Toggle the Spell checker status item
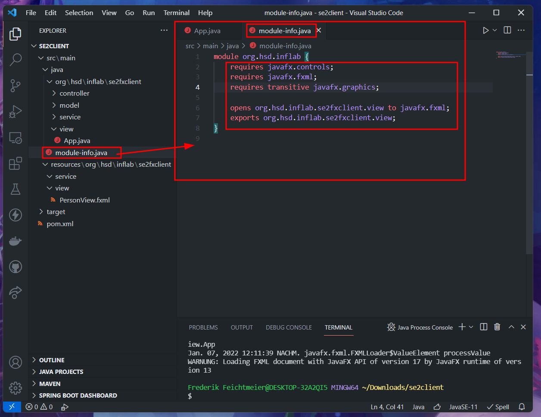Screen dimensions: 541x417 [498, 407]
